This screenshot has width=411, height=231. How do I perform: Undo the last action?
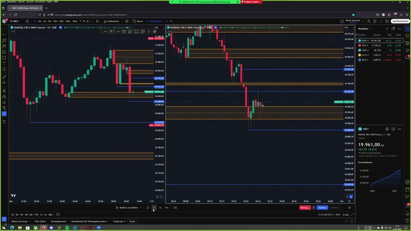point(171,21)
